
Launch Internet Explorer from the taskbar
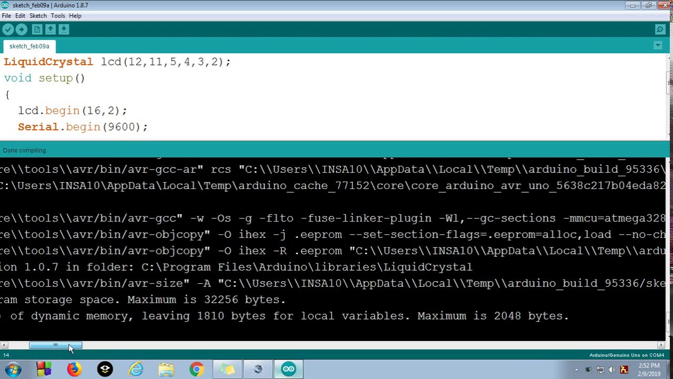click(x=136, y=370)
